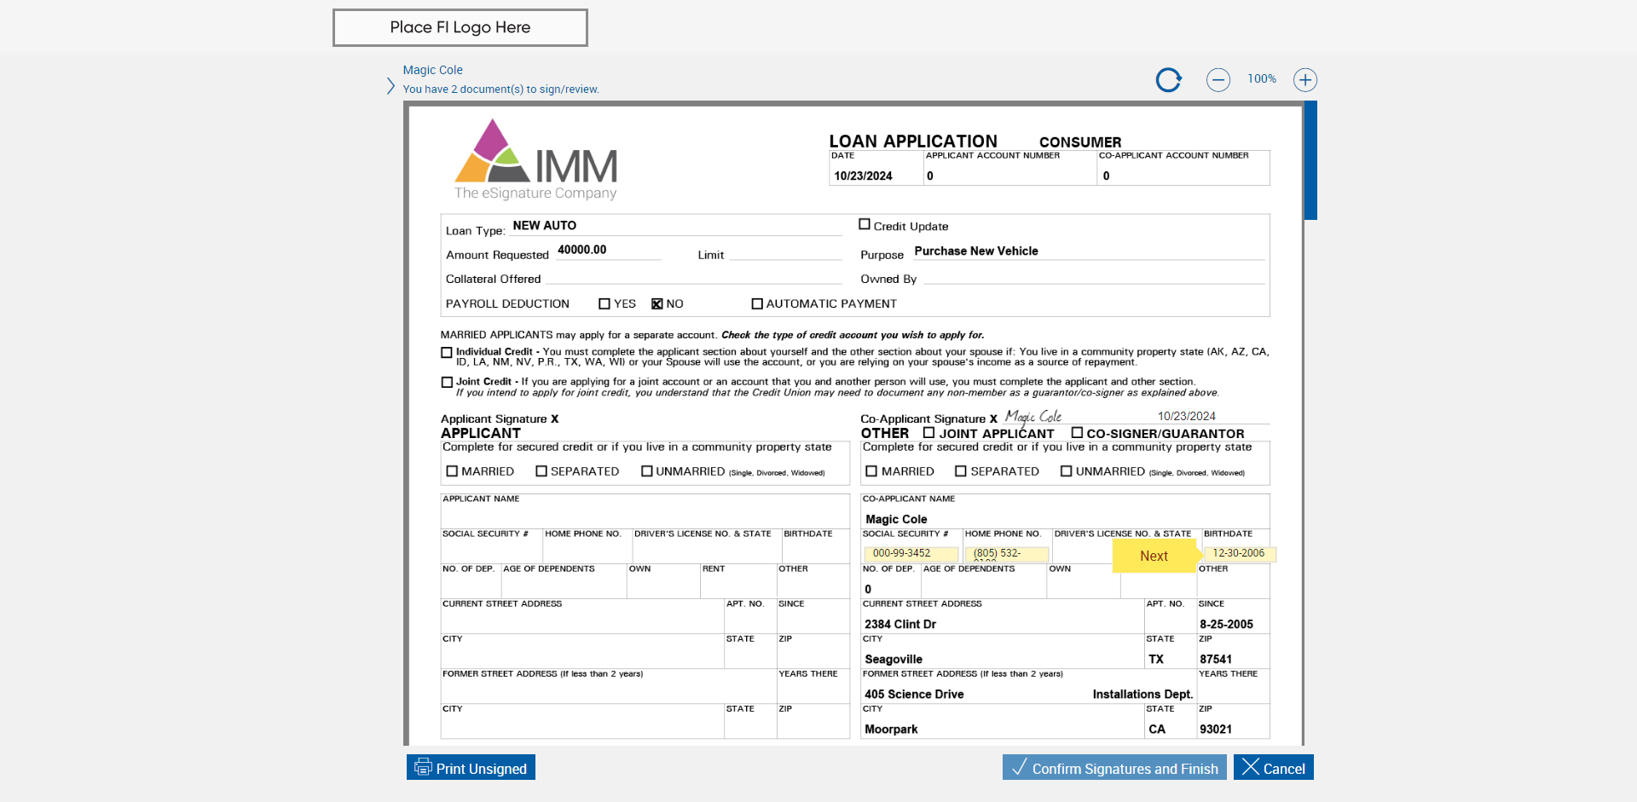
Task: Click the yellow Next field navigation button
Action: point(1154,556)
